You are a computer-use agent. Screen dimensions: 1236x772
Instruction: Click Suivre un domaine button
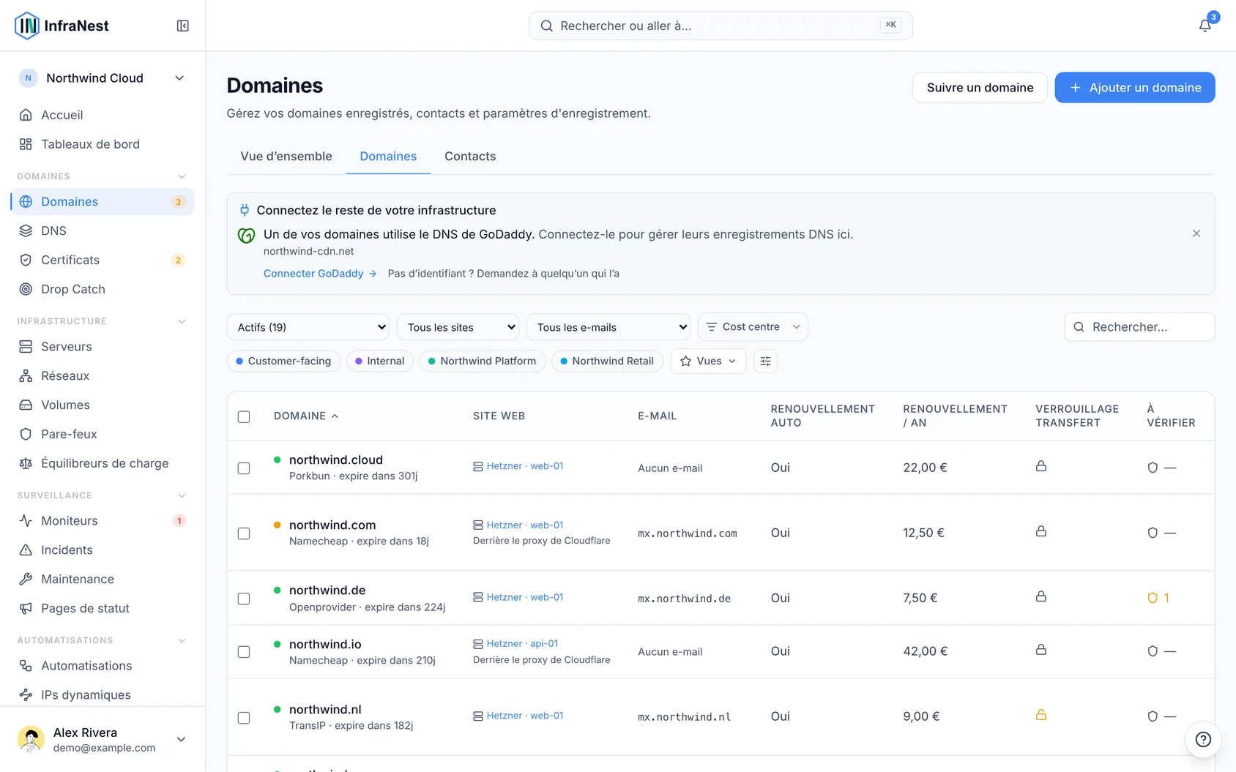pos(980,87)
